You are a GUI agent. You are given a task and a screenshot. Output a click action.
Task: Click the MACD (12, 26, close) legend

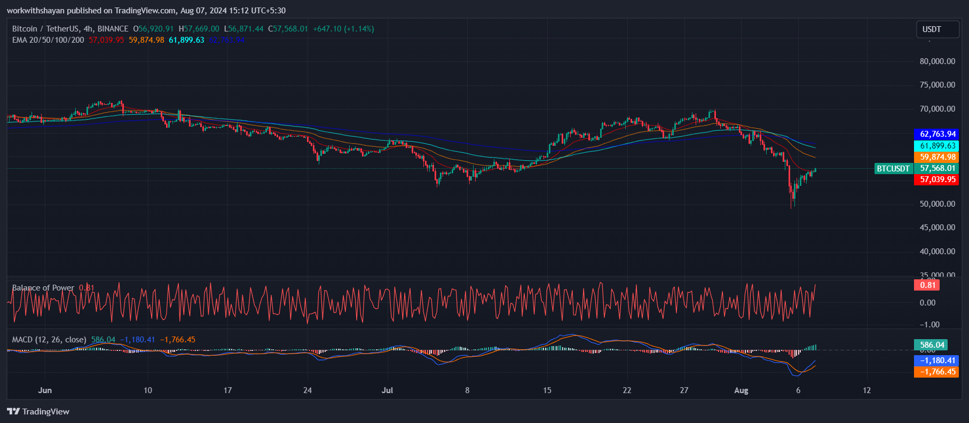(x=49, y=340)
